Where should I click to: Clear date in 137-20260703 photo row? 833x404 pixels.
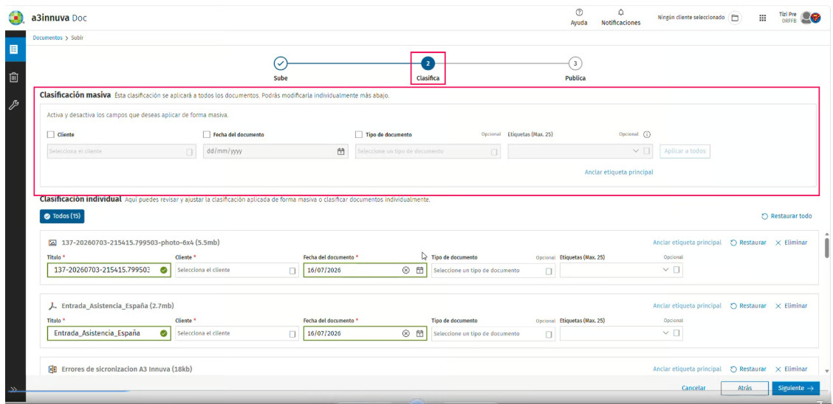406,271
